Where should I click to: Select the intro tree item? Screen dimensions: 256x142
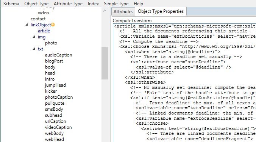(x=50, y=79)
